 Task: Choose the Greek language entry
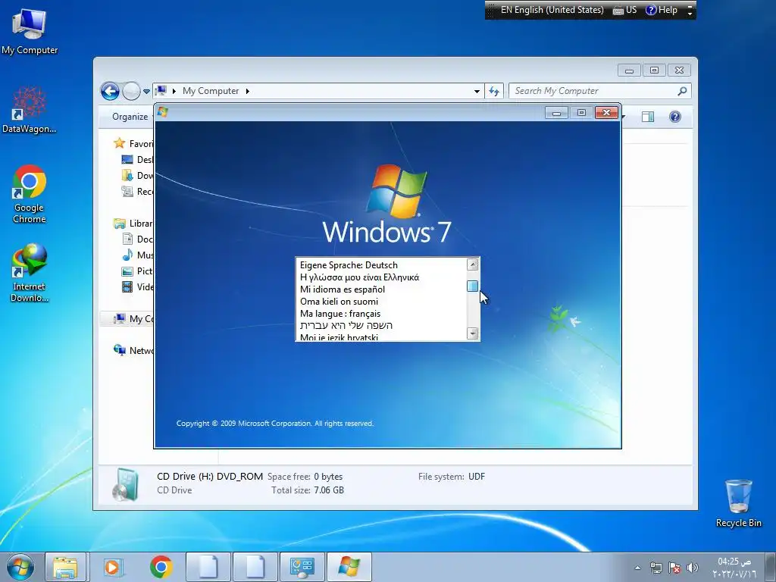[x=359, y=277]
